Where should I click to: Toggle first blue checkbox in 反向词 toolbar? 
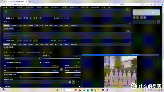[52, 41]
